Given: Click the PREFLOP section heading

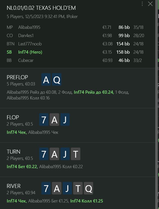Looking at the screenshot, I should (x=17, y=77).
